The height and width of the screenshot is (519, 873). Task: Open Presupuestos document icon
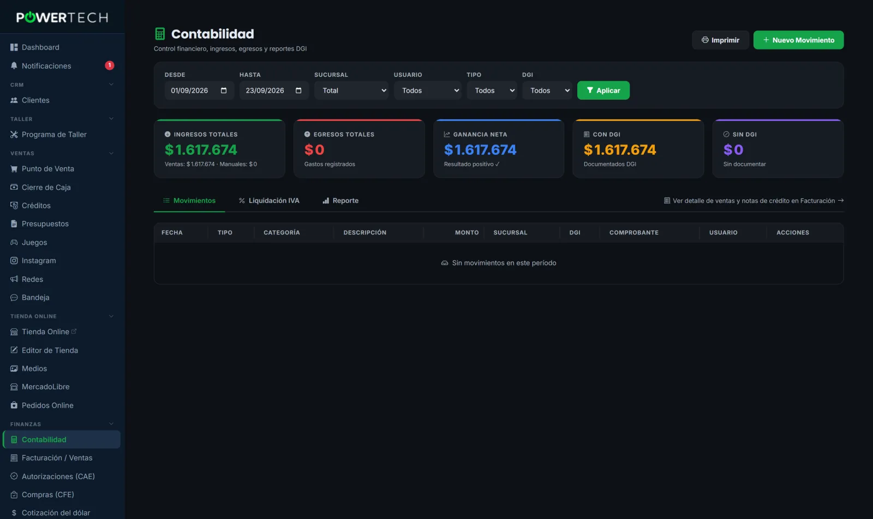pyautogui.click(x=14, y=224)
